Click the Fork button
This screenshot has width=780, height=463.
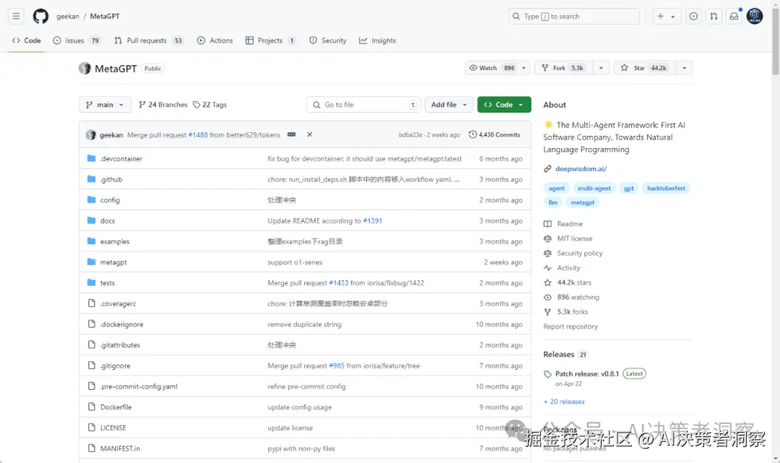(563, 68)
